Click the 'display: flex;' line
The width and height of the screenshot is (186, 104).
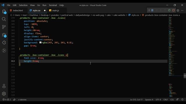coord(33,34)
